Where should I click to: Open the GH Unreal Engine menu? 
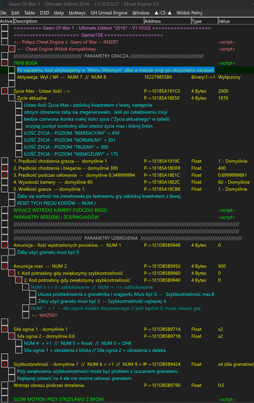(109, 13)
